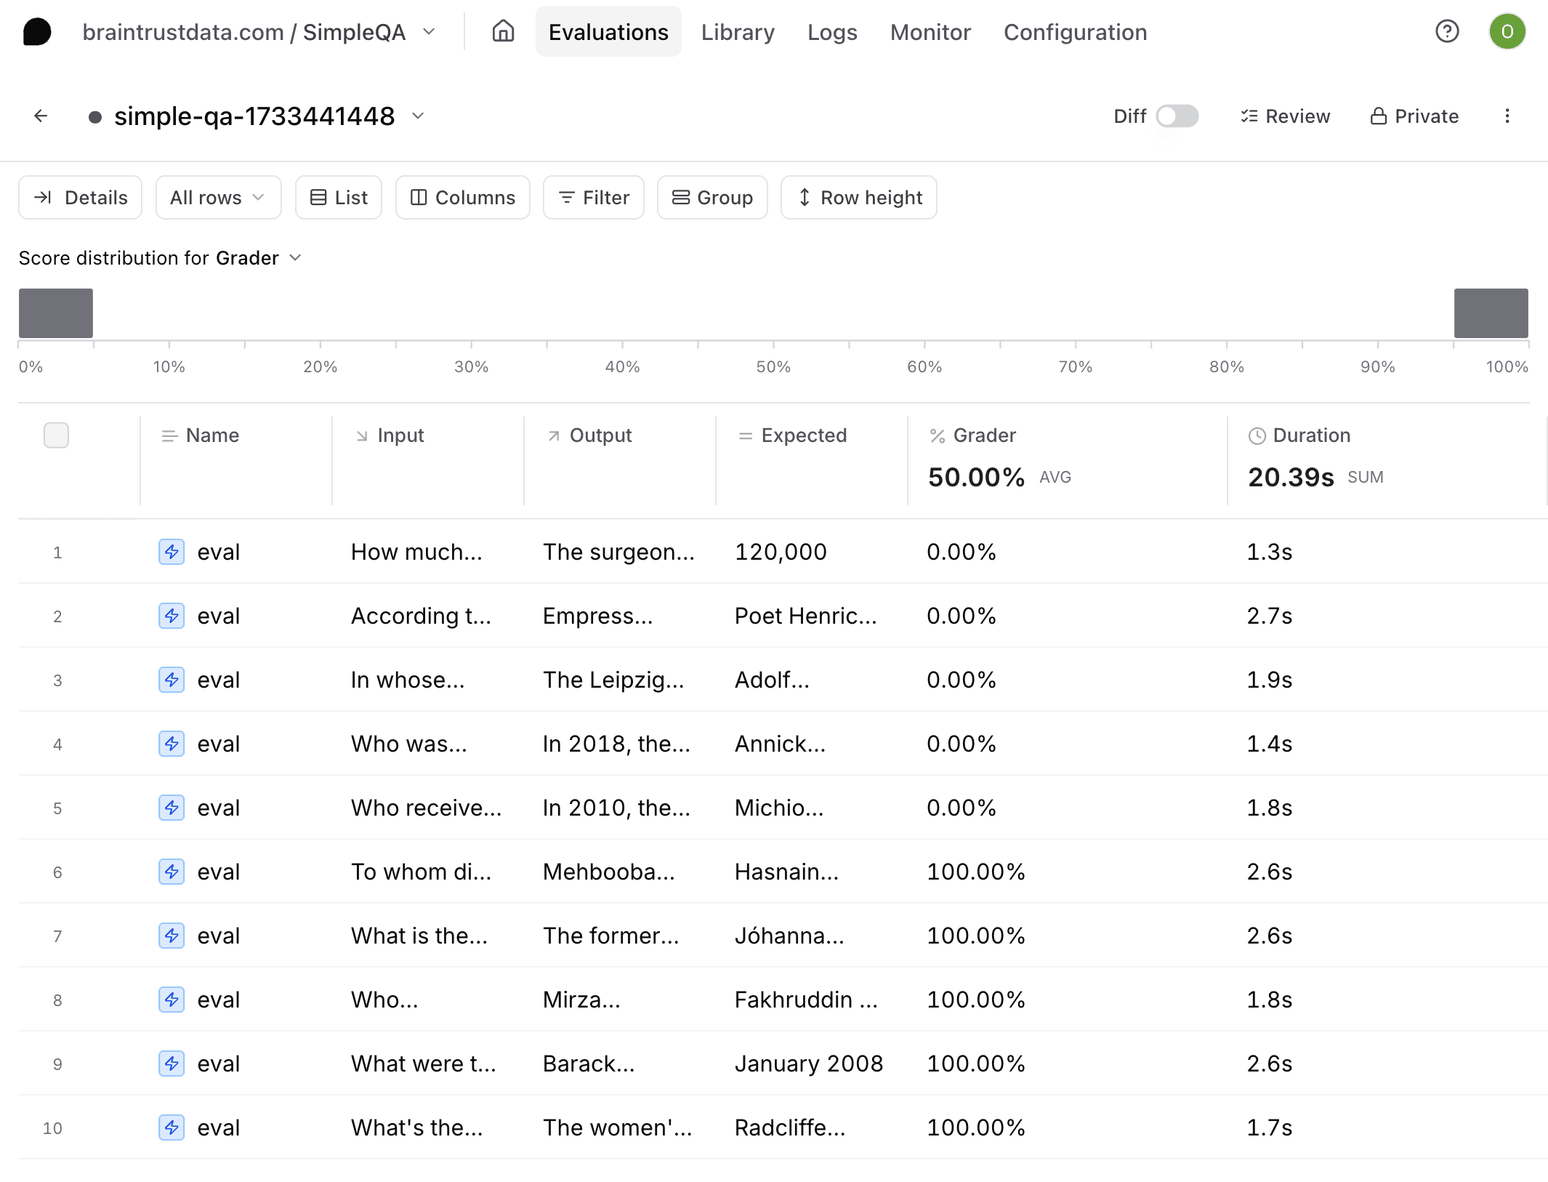Expand the simple-qa-1733441448 experiment dropdown
This screenshot has height=1182, width=1548.
point(418,116)
